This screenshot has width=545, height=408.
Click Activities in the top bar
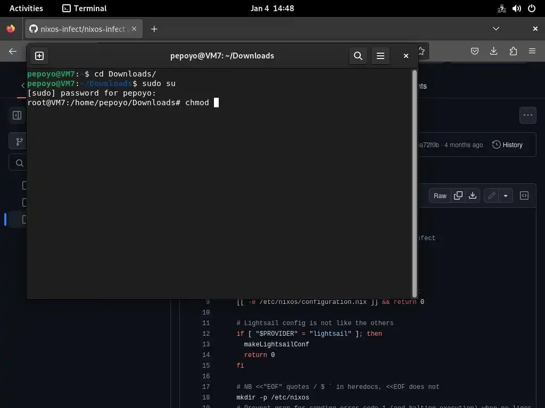tap(26, 8)
